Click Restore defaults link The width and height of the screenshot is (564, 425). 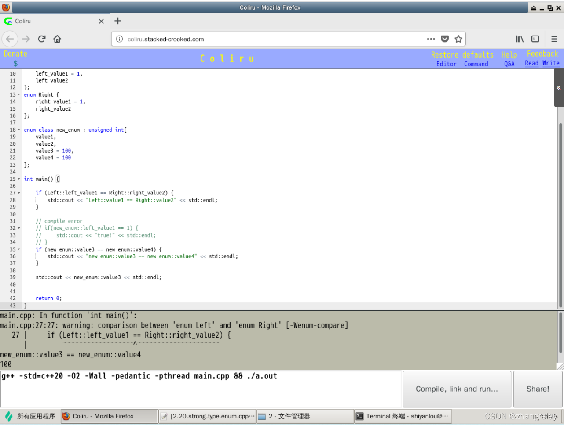pyautogui.click(x=462, y=55)
